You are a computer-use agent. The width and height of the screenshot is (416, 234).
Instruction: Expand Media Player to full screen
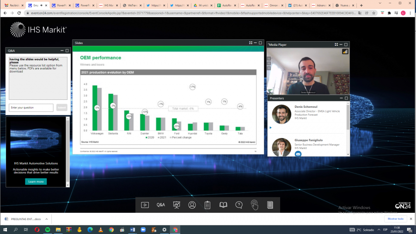pos(336,44)
